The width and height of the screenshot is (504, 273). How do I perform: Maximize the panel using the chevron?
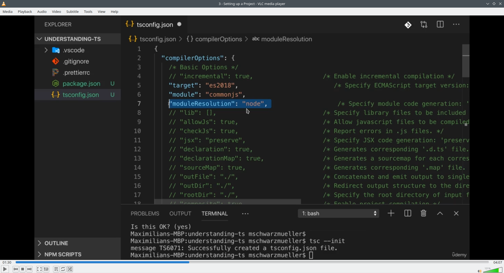click(440, 213)
